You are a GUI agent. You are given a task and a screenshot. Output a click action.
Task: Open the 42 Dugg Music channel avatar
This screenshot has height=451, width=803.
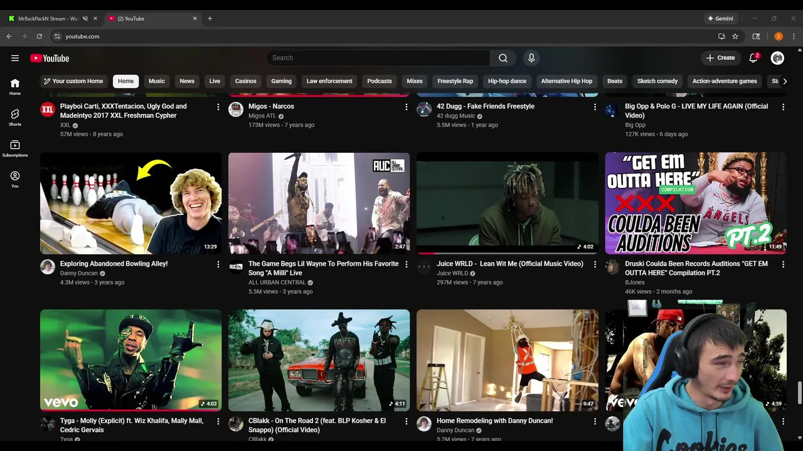[424, 110]
